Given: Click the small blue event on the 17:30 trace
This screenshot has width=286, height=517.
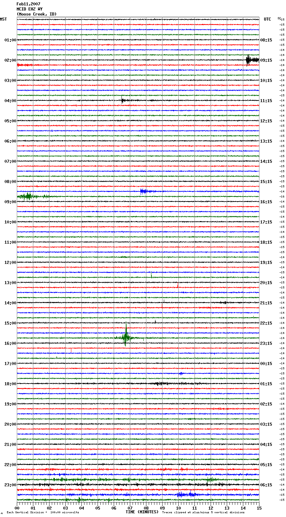Looking at the screenshot, I should coord(181,373).
